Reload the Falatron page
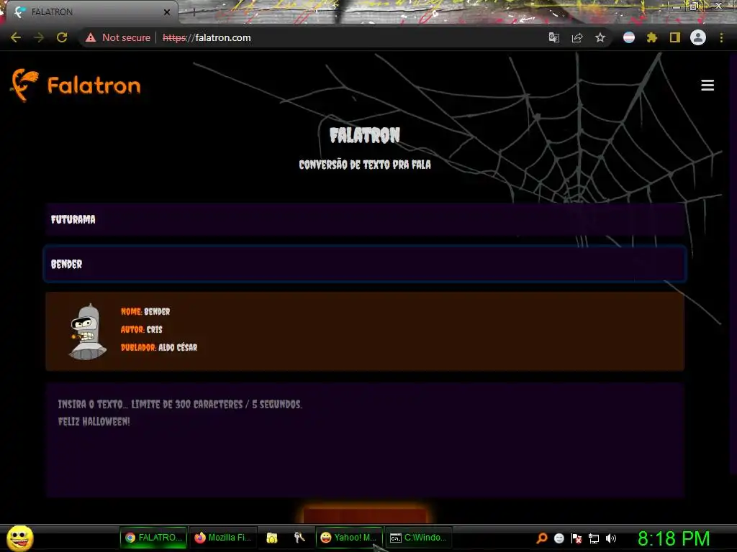Screen dimensions: 737x552 62,37
